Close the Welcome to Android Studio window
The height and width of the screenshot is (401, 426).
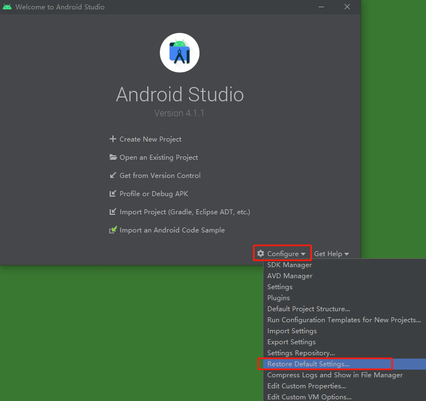347,7
